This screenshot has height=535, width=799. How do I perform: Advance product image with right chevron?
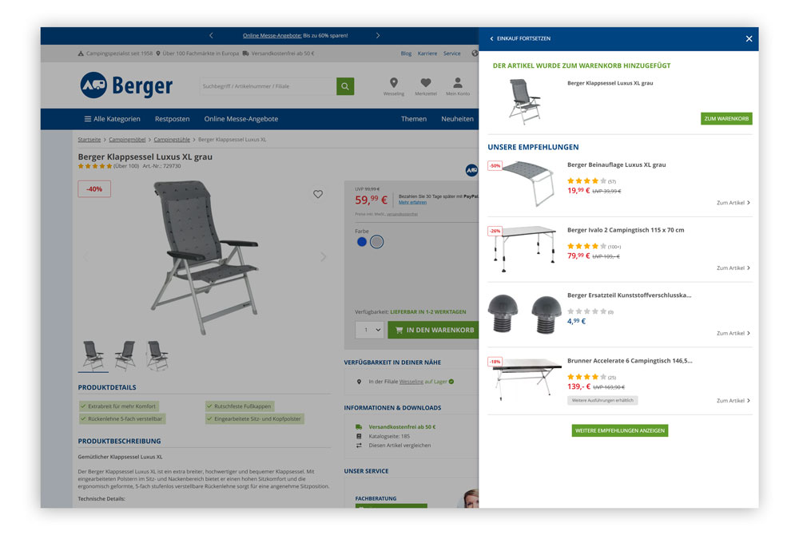tap(323, 256)
